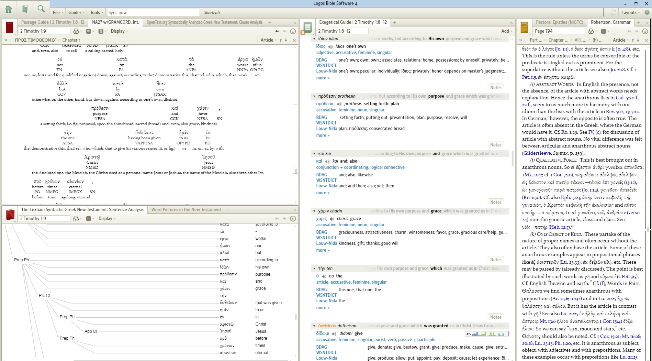This screenshot has width=652, height=361.
Task: Click the yellow Robertson Grammar book cover
Action: [524, 27]
